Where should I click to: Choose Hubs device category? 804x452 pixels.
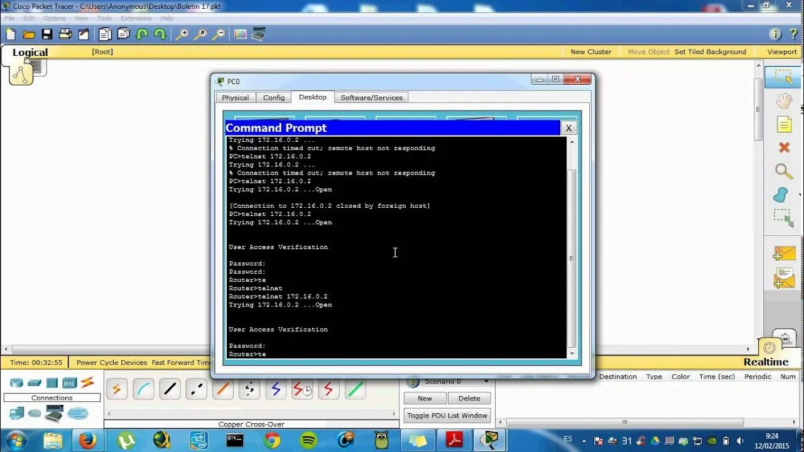(52, 383)
